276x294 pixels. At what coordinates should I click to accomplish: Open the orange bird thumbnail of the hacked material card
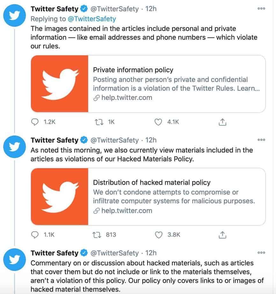coord(60,197)
